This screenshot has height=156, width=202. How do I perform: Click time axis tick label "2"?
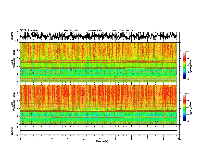(52, 139)
